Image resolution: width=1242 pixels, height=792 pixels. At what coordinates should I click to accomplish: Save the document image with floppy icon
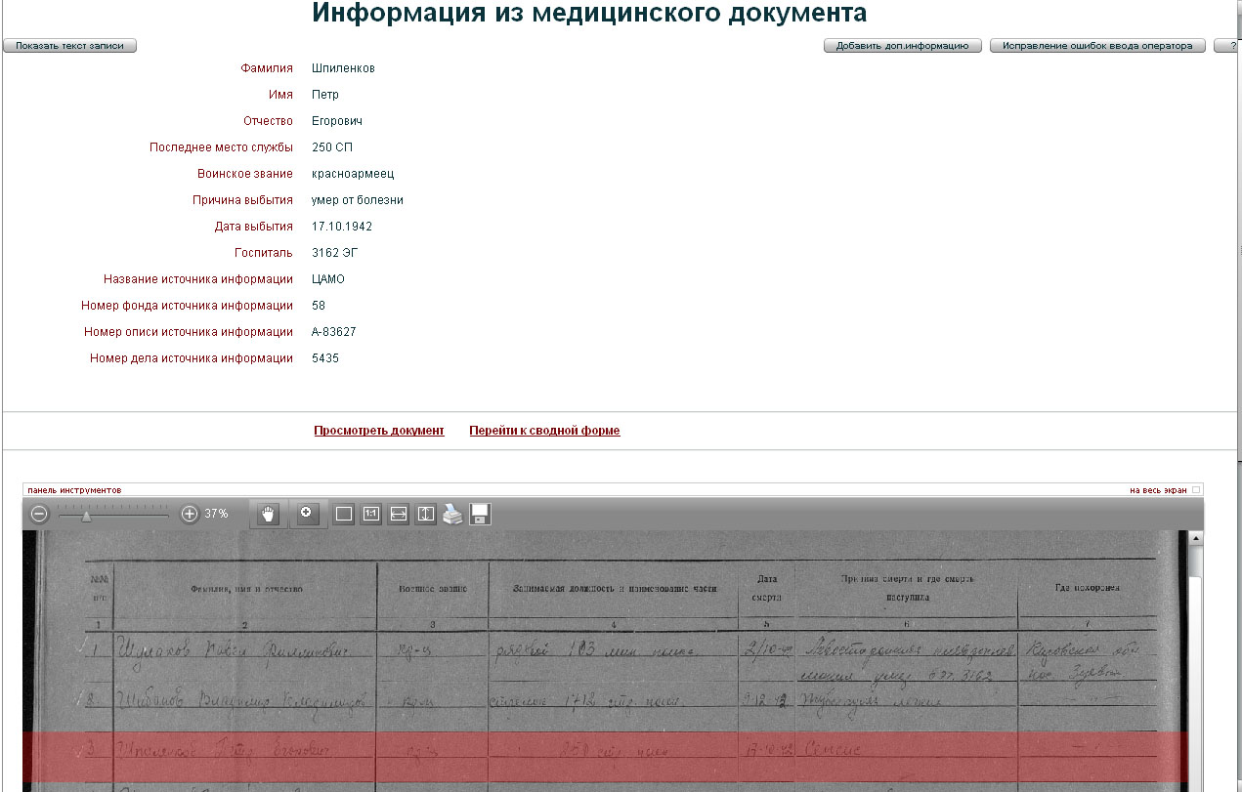480,515
